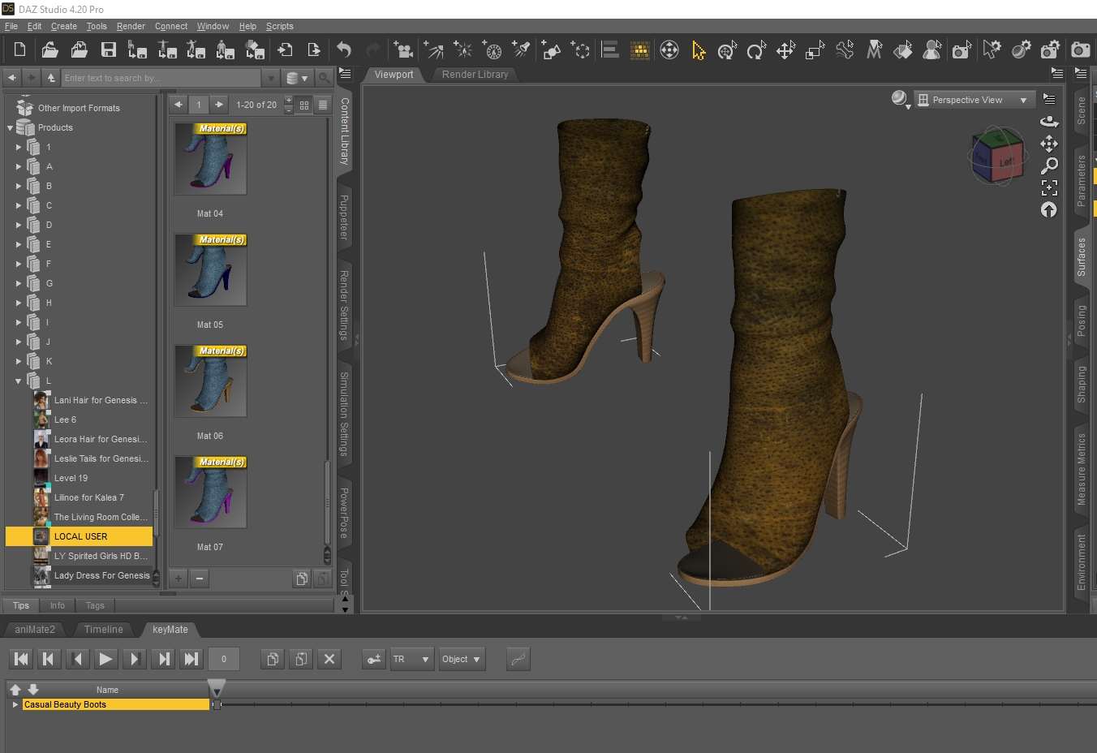The width and height of the screenshot is (1097, 753).
Task: Select the Mat 05 boot thumbnail
Action: click(x=210, y=270)
